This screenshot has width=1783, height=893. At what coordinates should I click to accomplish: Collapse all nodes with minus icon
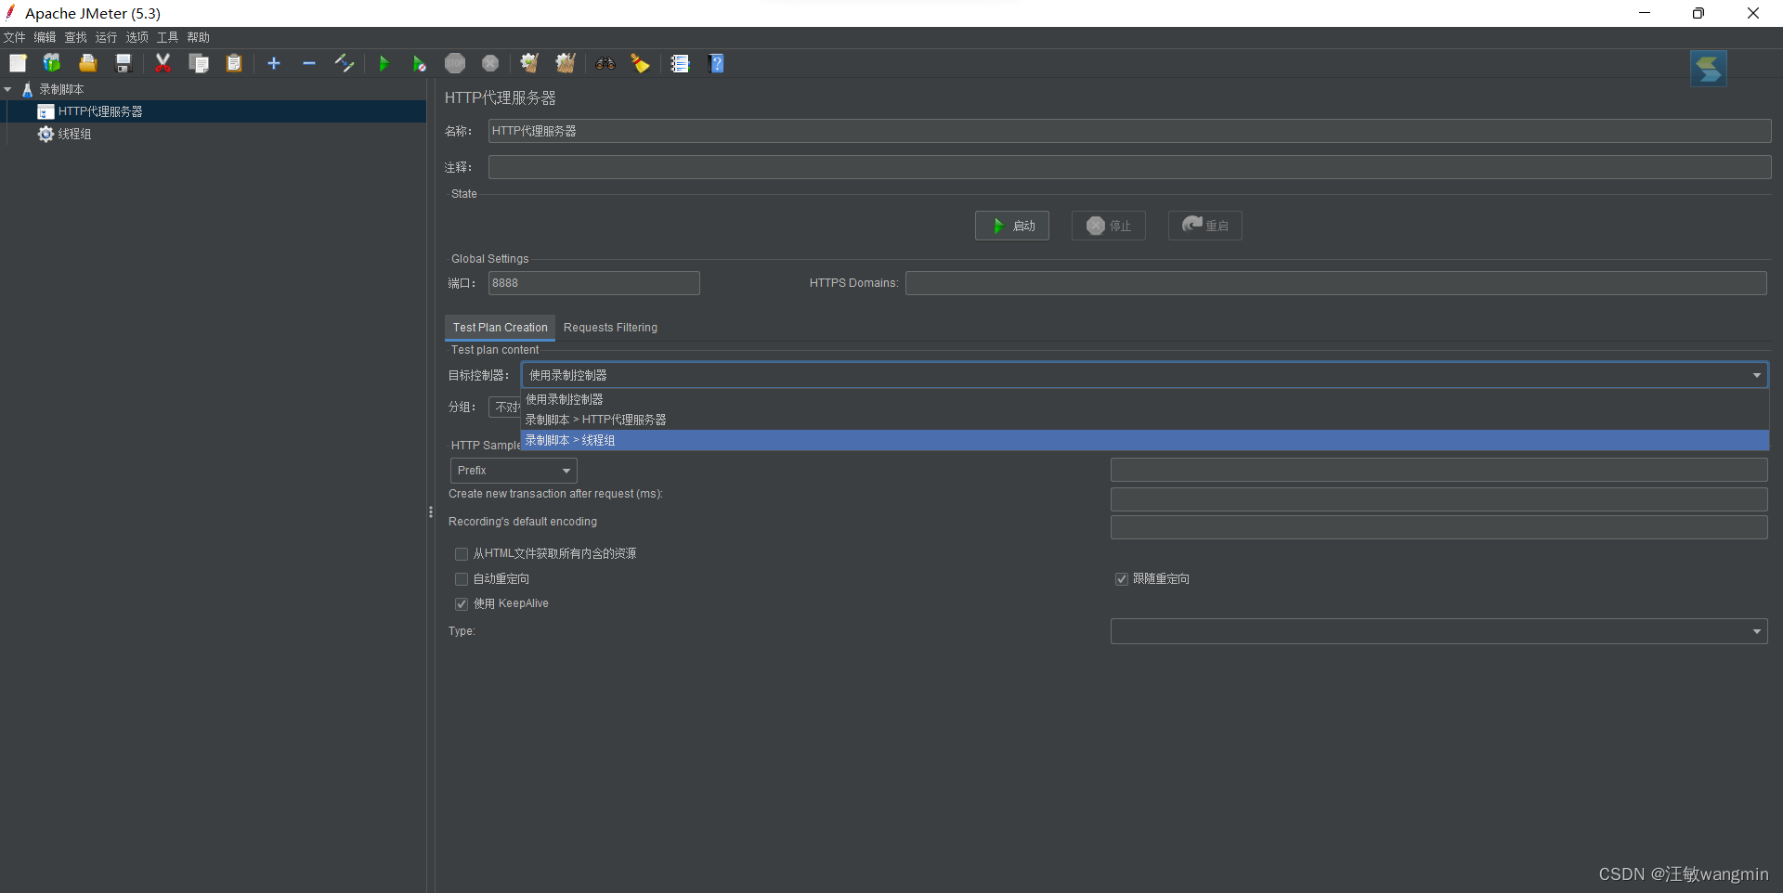(309, 63)
